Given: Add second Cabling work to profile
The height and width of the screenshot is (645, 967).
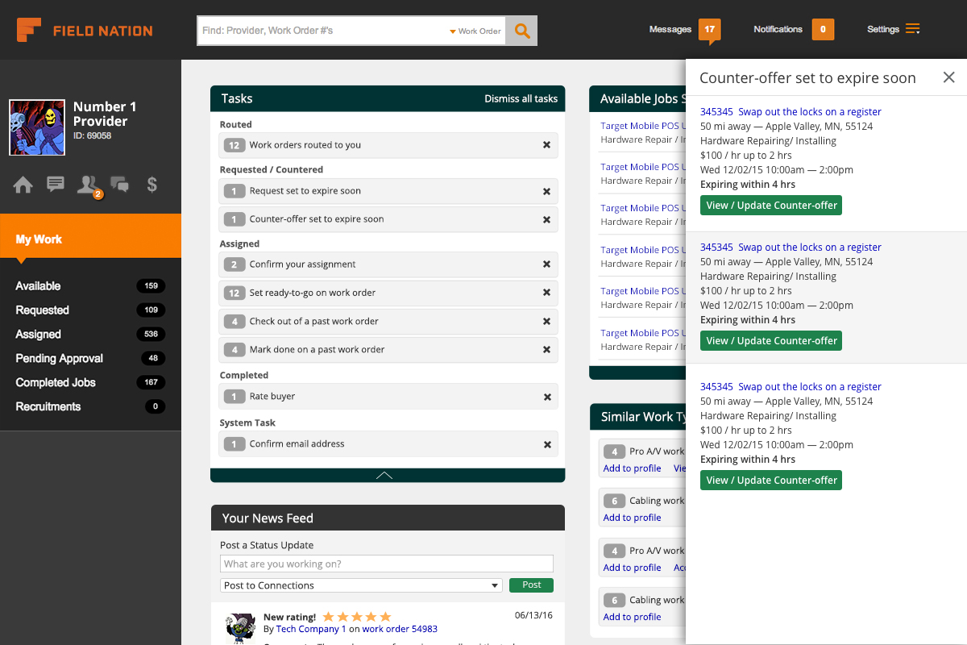Looking at the screenshot, I should pyautogui.click(x=632, y=617).
